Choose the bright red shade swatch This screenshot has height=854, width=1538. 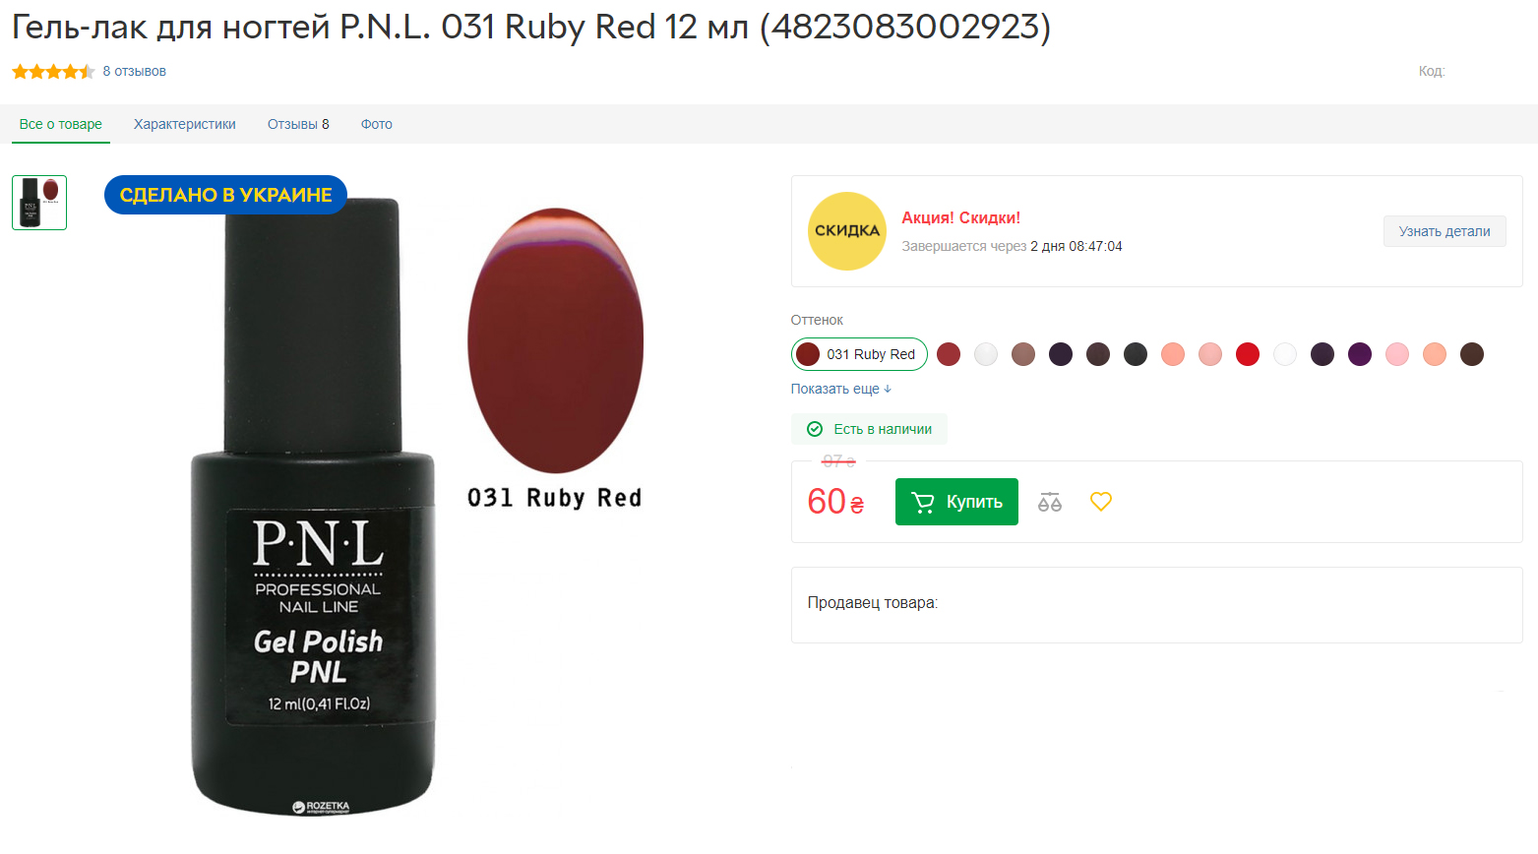point(1248,354)
